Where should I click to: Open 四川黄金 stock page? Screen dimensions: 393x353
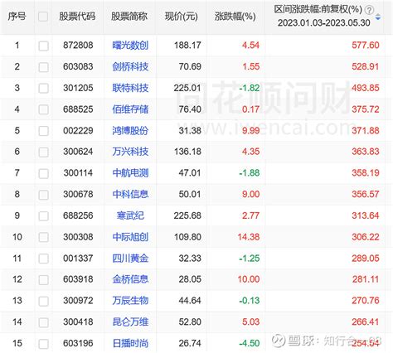[130, 259]
